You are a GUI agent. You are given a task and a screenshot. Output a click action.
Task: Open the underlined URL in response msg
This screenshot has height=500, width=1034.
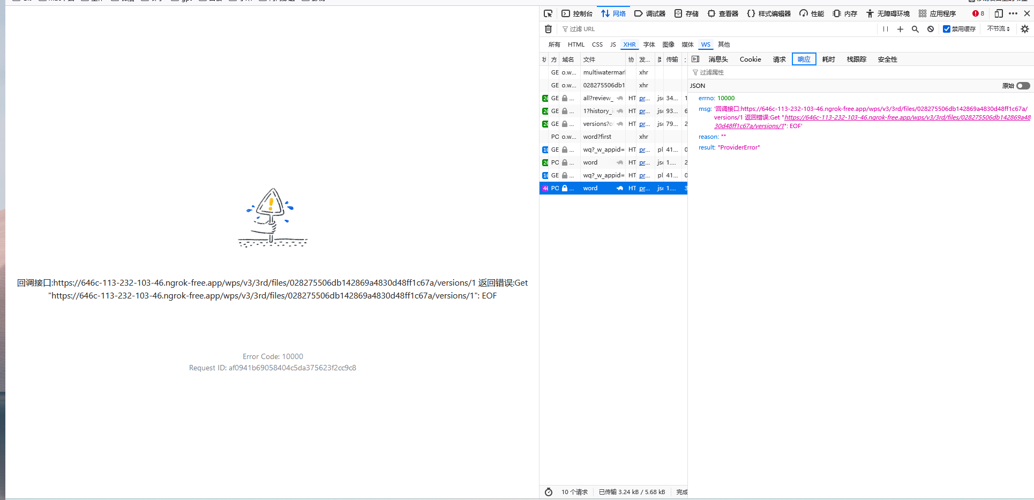tap(872, 122)
